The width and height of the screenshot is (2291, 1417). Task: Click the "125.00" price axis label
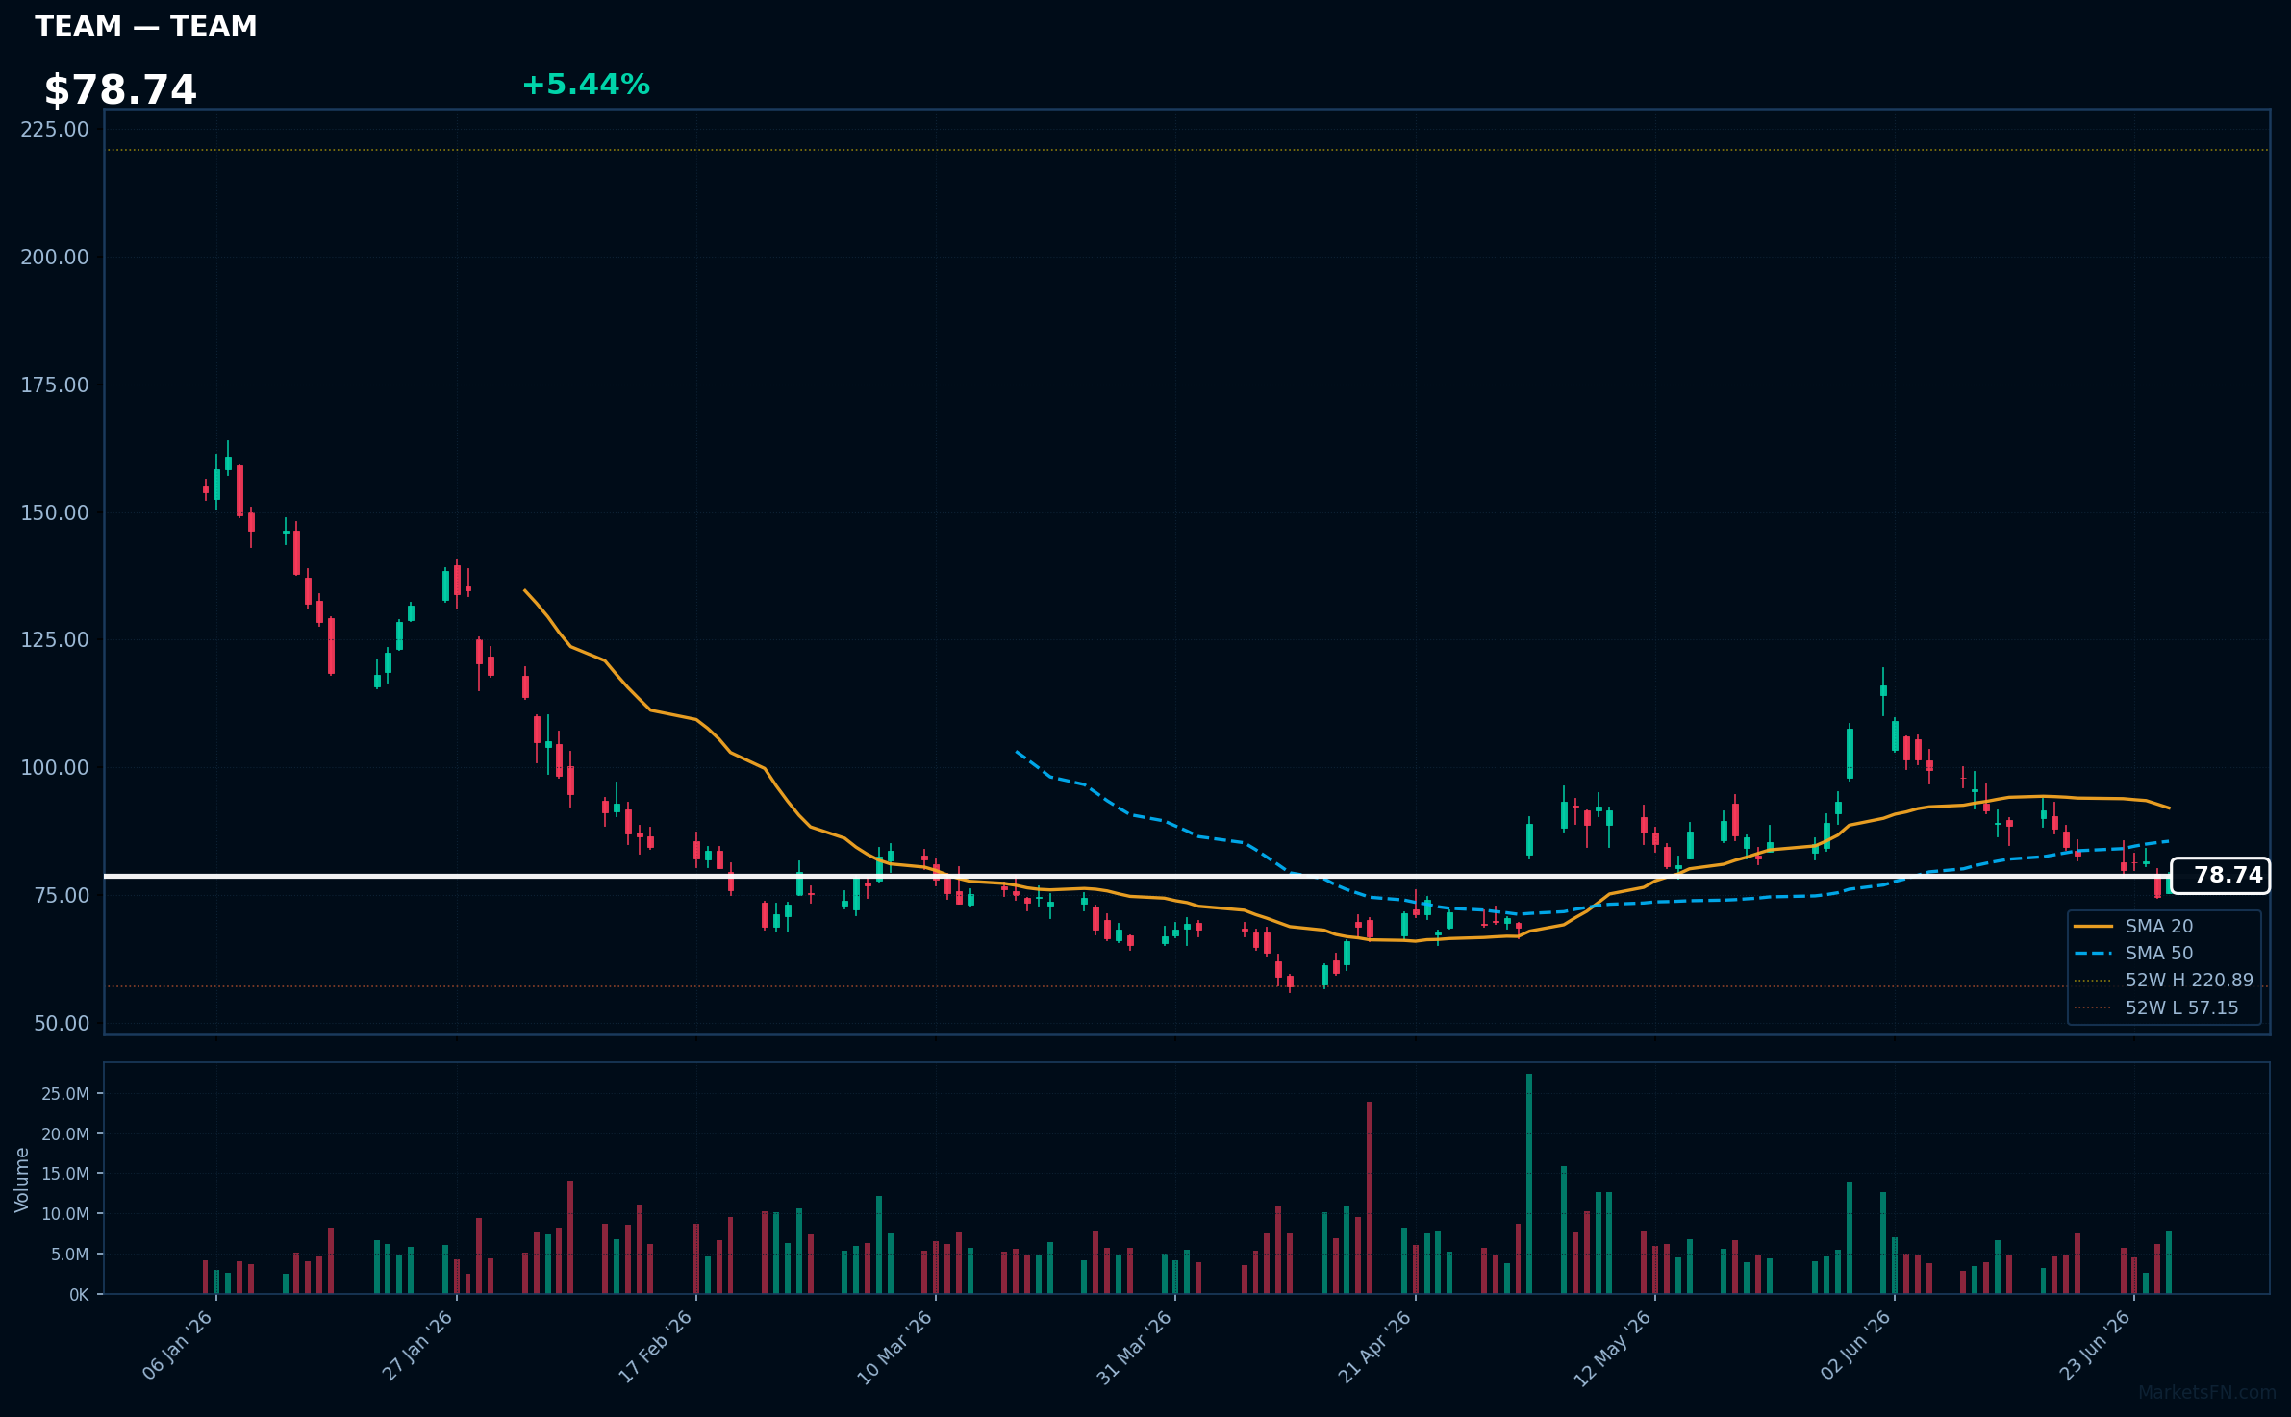[55, 639]
